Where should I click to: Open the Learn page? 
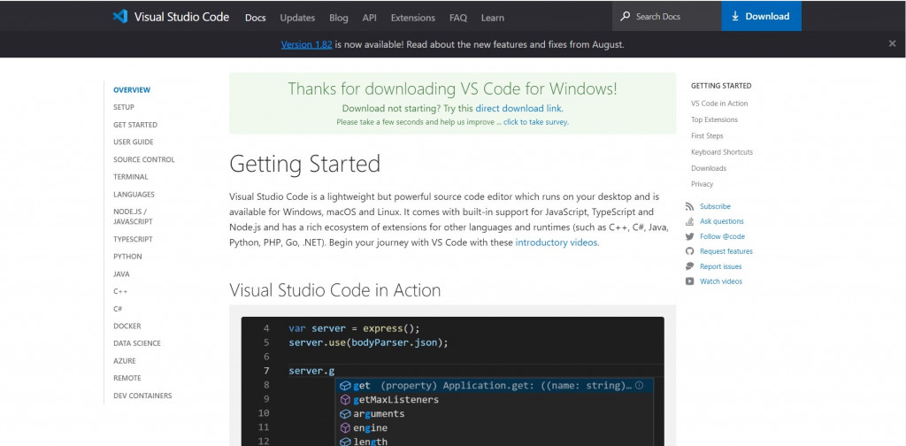point(492,18)
